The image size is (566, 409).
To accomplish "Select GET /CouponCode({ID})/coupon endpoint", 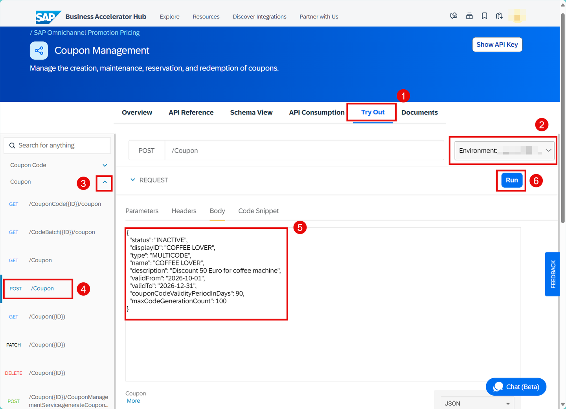I will tap(57, 204).
